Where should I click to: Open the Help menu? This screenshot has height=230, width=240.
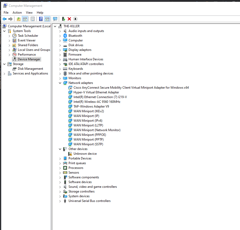point(40,13)
